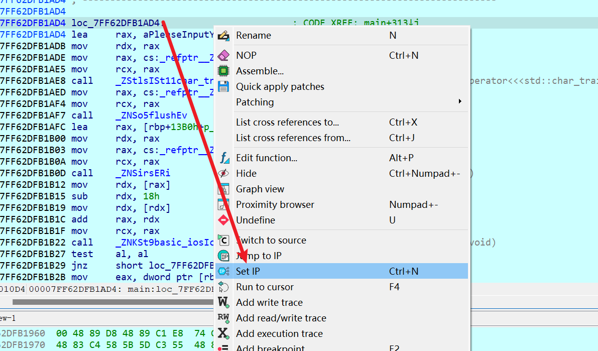Screen dimensions: 598x351
Task: Click 'test al, al' instruction
Action: [110, 254]
